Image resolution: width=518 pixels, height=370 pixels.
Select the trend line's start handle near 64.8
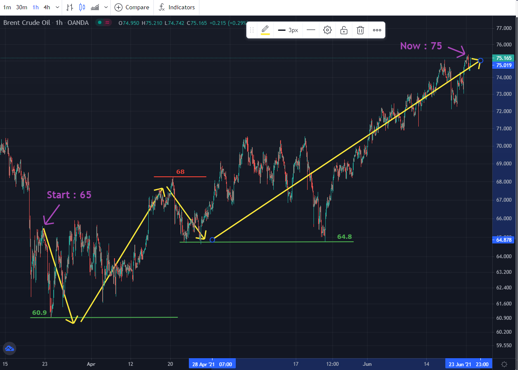click(212, 240)
